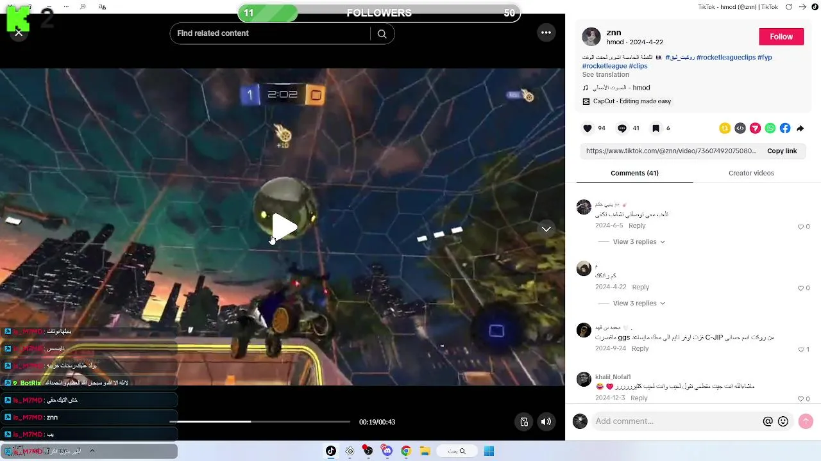Mute the video with the speaker button
Screen dimensions: 821x461
546,422
